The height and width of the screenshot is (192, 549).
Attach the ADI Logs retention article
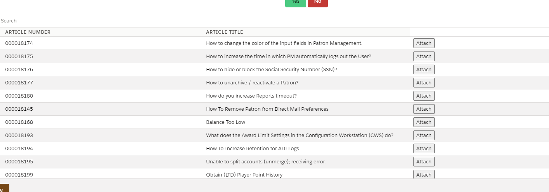point(424,149)
